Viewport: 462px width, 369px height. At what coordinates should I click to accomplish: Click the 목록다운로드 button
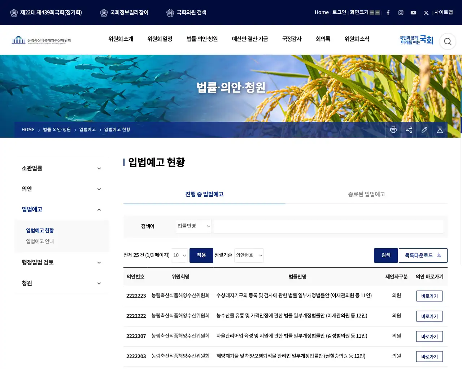click(x=423, y=255)
